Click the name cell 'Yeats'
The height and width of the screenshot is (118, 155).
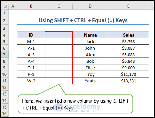click(90, 81)
